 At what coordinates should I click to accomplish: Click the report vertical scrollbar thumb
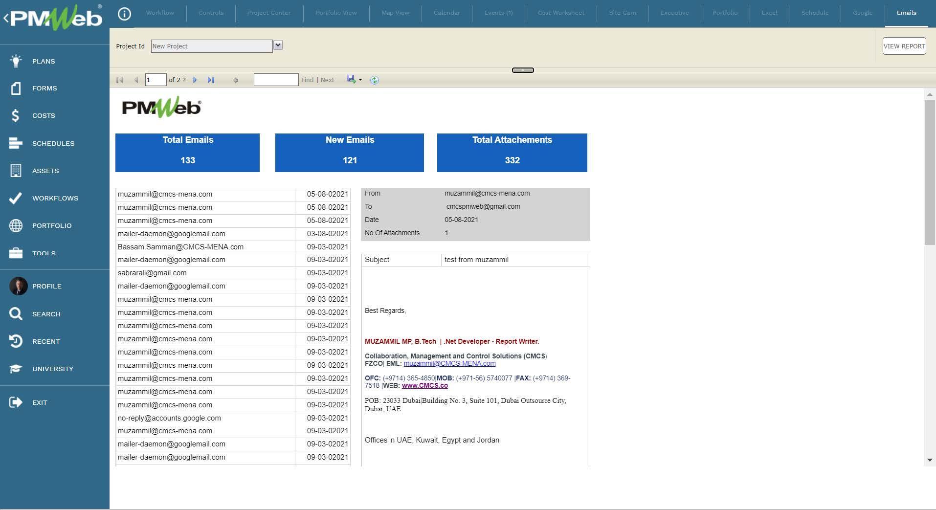click(x=930, y=172)
